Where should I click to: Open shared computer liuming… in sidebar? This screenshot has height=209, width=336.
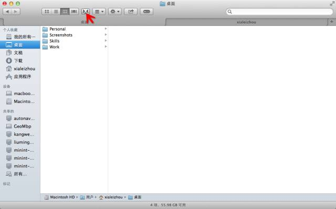(20, 142)
